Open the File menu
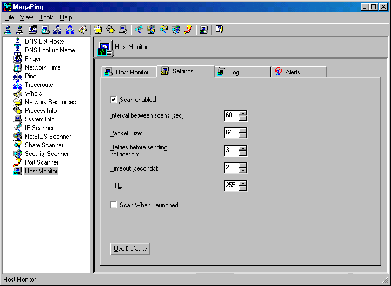 [x=10, y=17]
